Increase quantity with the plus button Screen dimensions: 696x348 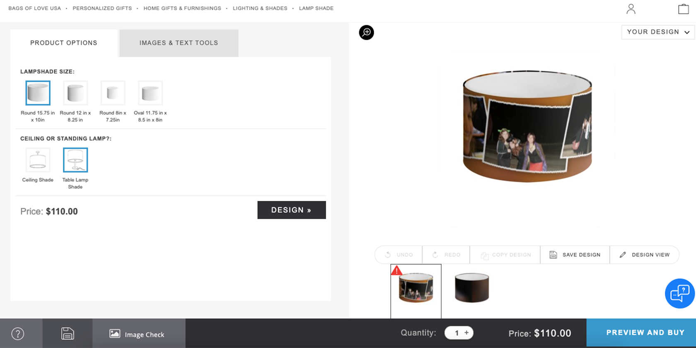[x=466, y=333]
